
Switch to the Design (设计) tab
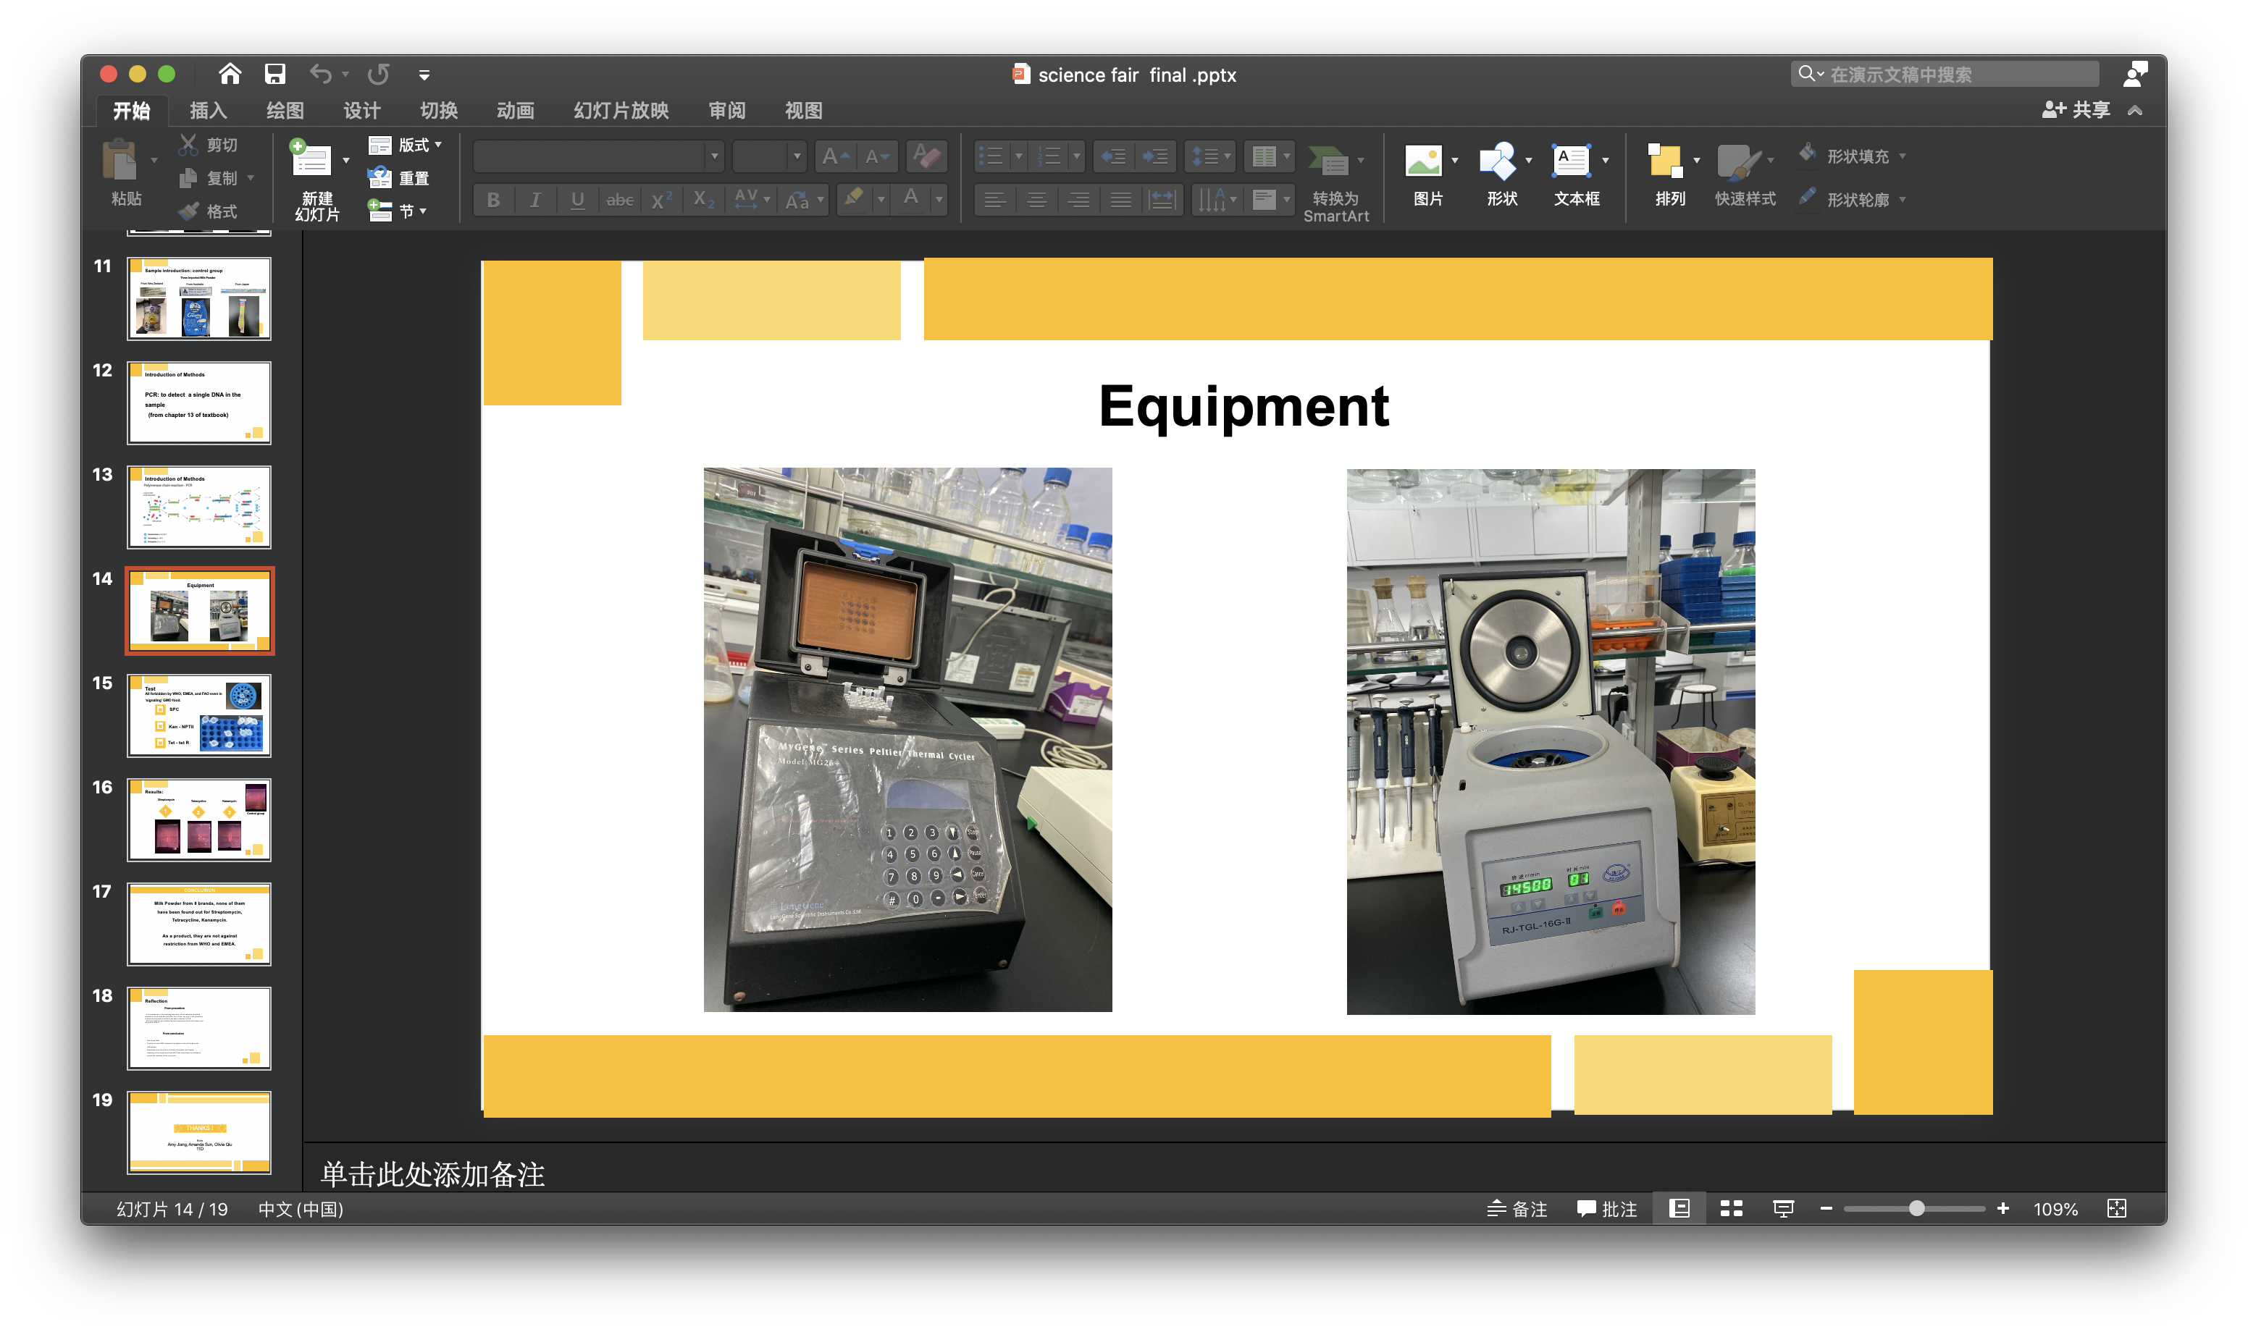[361, 111]
